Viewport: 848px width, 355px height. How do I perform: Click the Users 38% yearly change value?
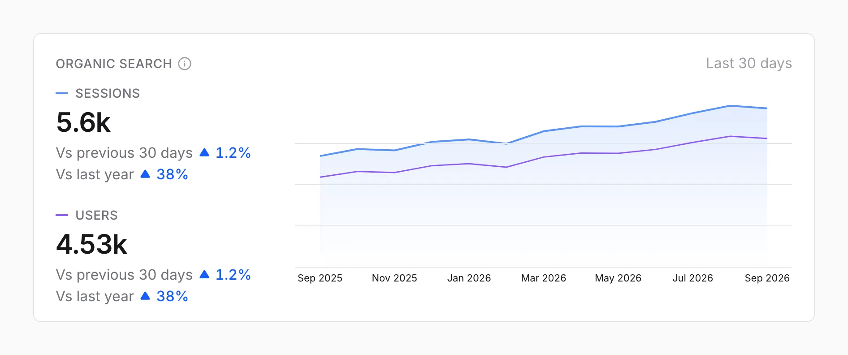click(x=172, y=296)
